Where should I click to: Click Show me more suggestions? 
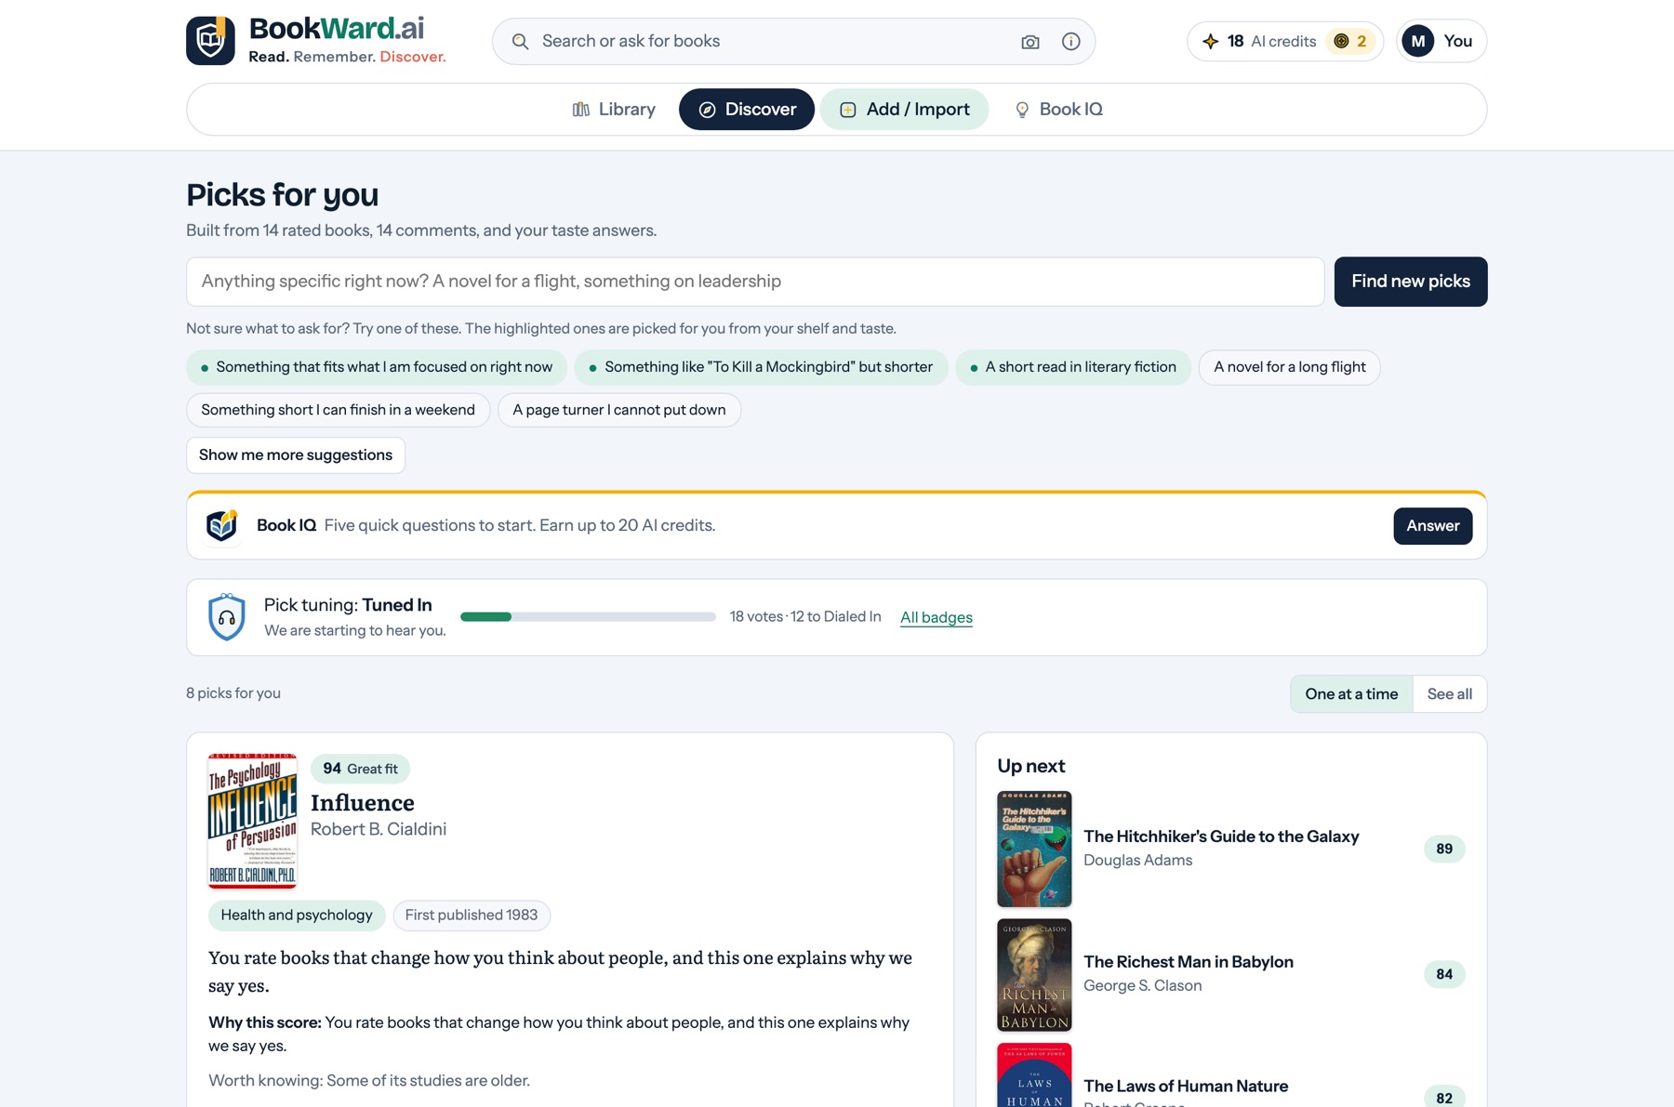[x=296, y=455]
